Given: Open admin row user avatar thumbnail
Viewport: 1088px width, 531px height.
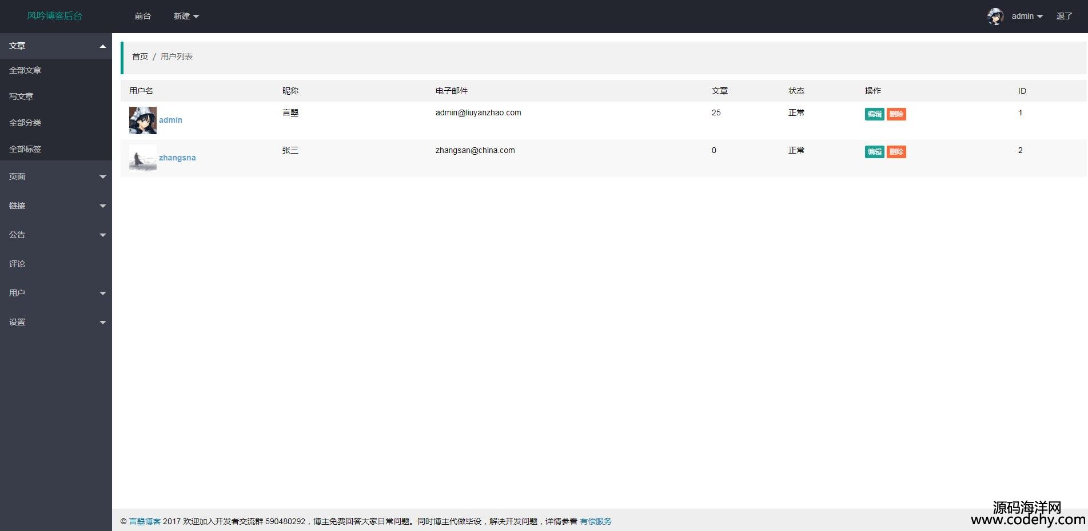Looking at the screenshot, I should [x=143, y=120].
